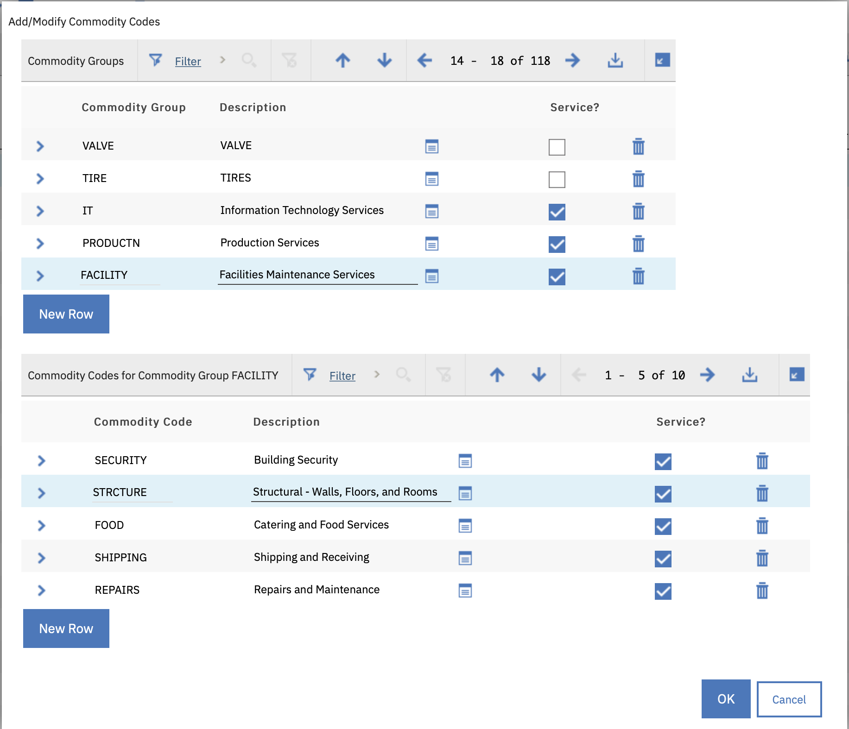Open Filter in Commodity Groups toolbar
The image size is (849, 729).
(x=187, y=61)
